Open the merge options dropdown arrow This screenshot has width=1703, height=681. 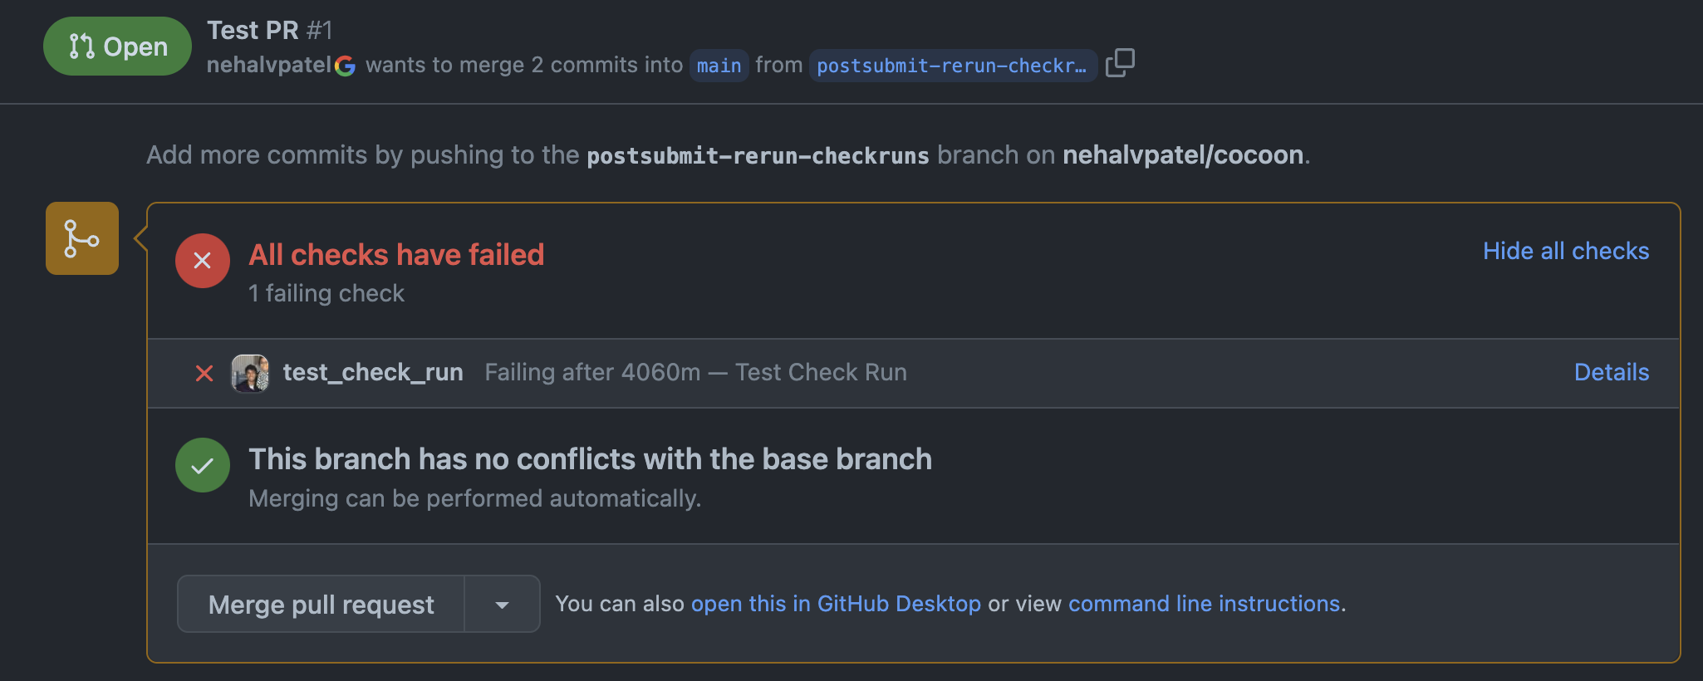[501, 604]
